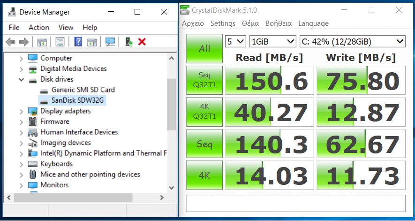Click the Human Interface Devices icon
Screen dimensions: 415x221
(32, 132)
